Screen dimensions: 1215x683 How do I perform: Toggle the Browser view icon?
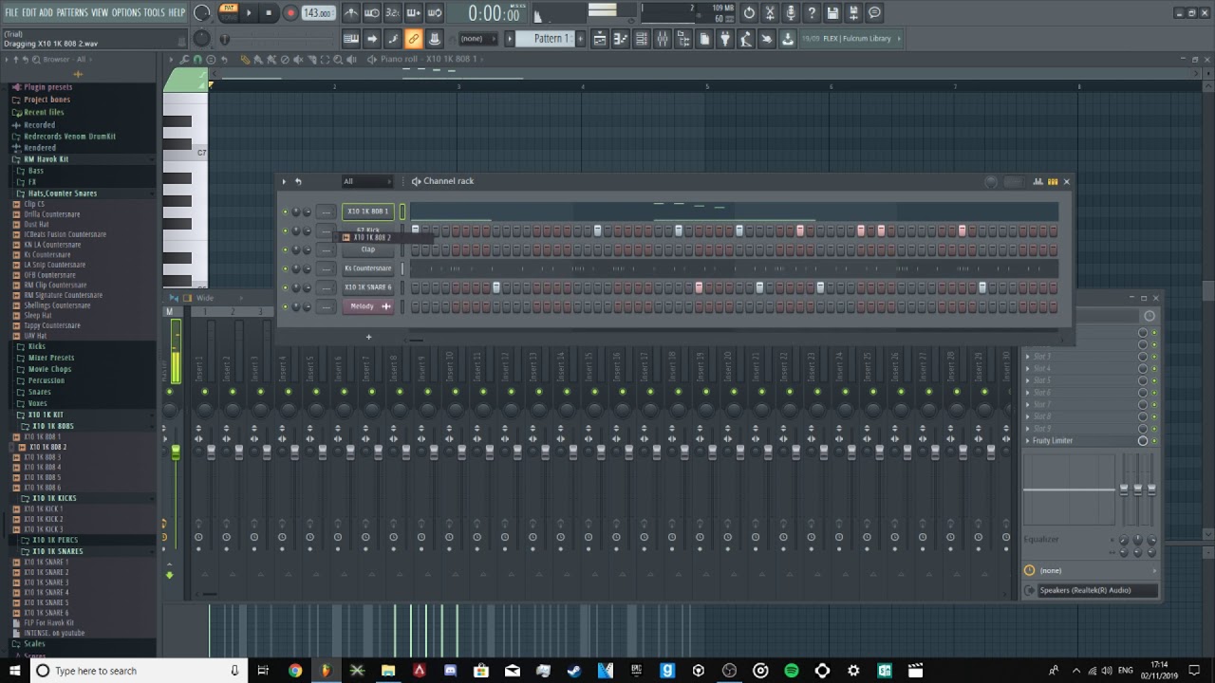point(683,39)
